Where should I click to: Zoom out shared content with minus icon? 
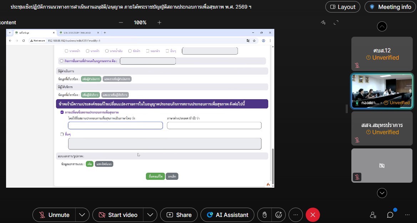point(121,22)
